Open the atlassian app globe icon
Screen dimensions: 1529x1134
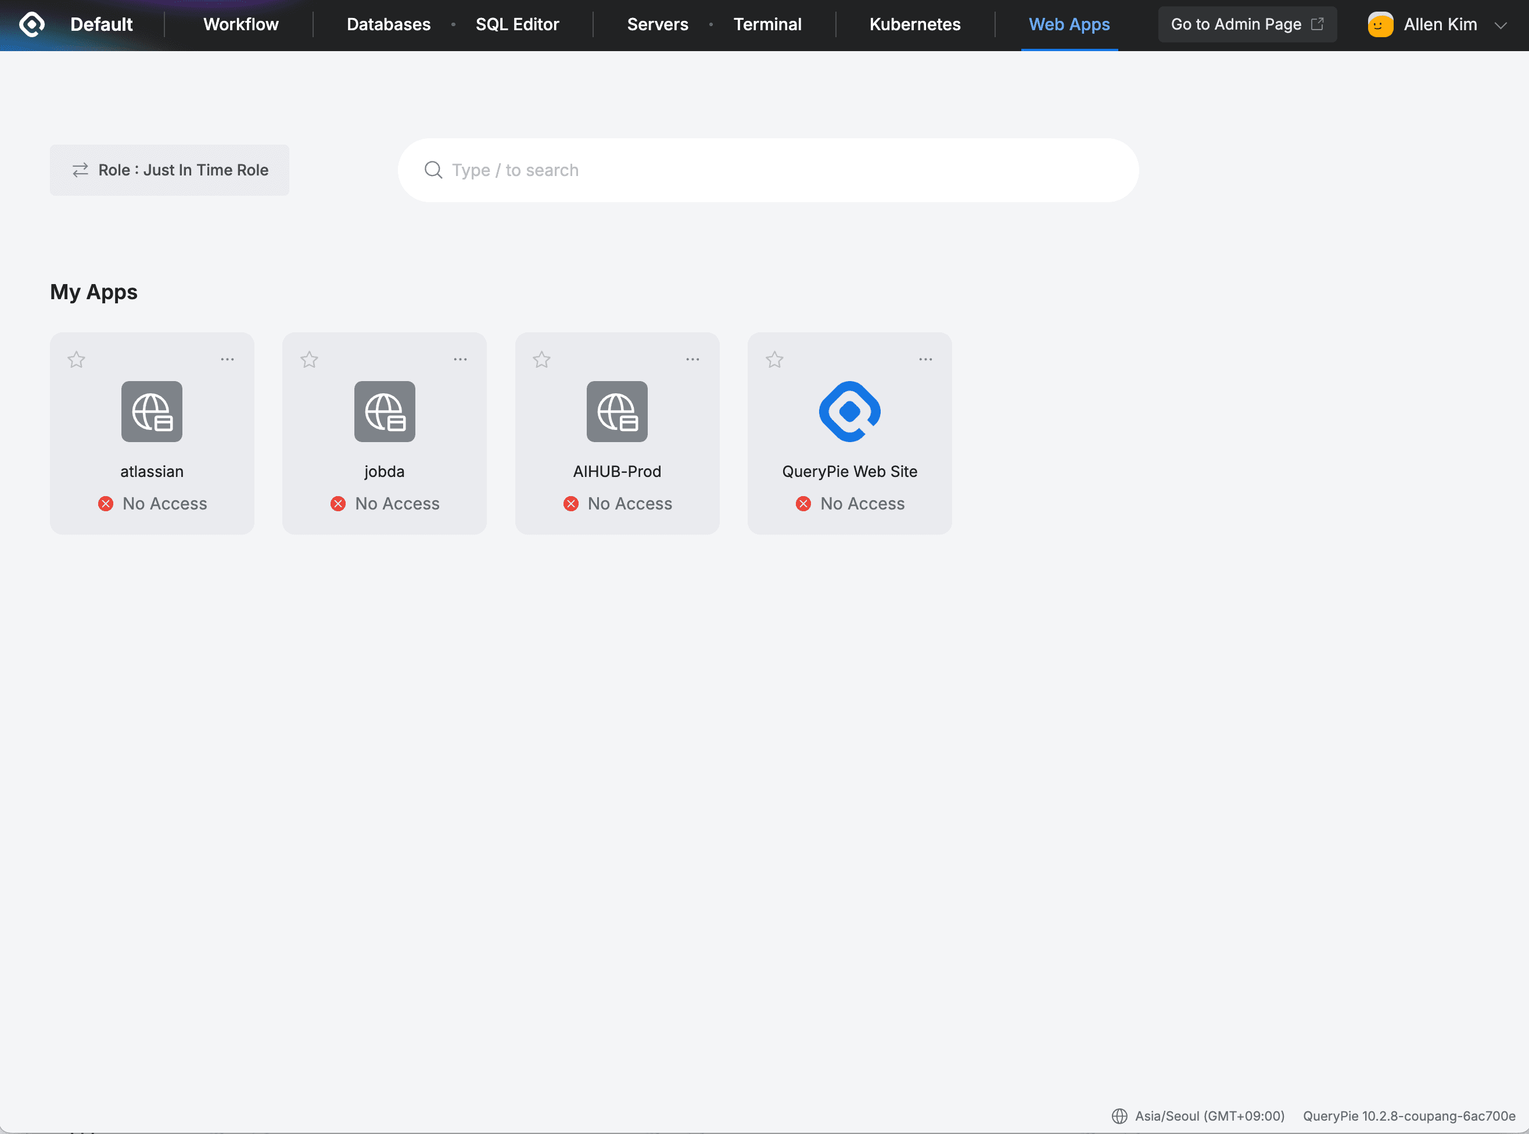click(152, 411)
